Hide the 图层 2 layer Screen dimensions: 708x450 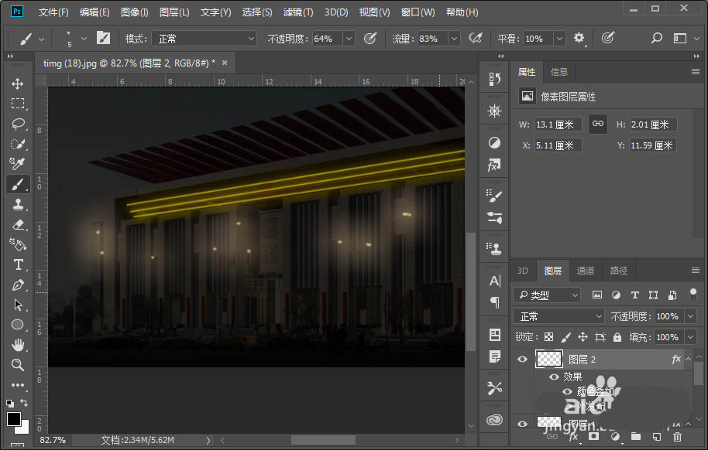tap(522, 360)
